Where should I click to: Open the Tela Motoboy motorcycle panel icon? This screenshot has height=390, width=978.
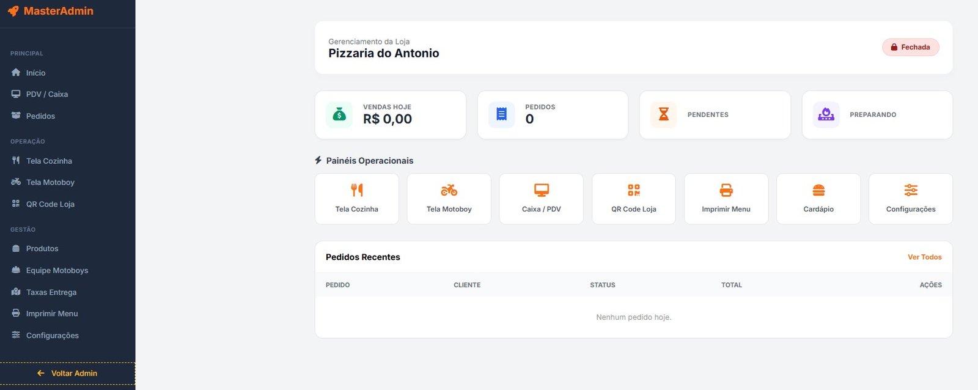(x=449, y=190)
